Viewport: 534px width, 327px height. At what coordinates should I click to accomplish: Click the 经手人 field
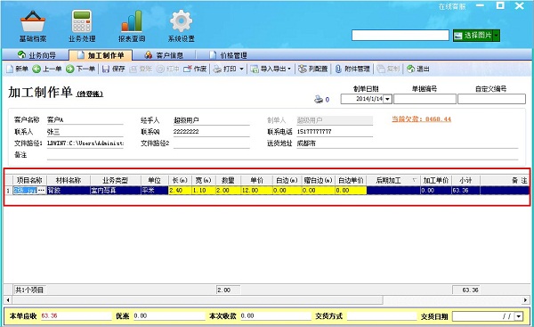pyautogui.click(x=211, y=120)
